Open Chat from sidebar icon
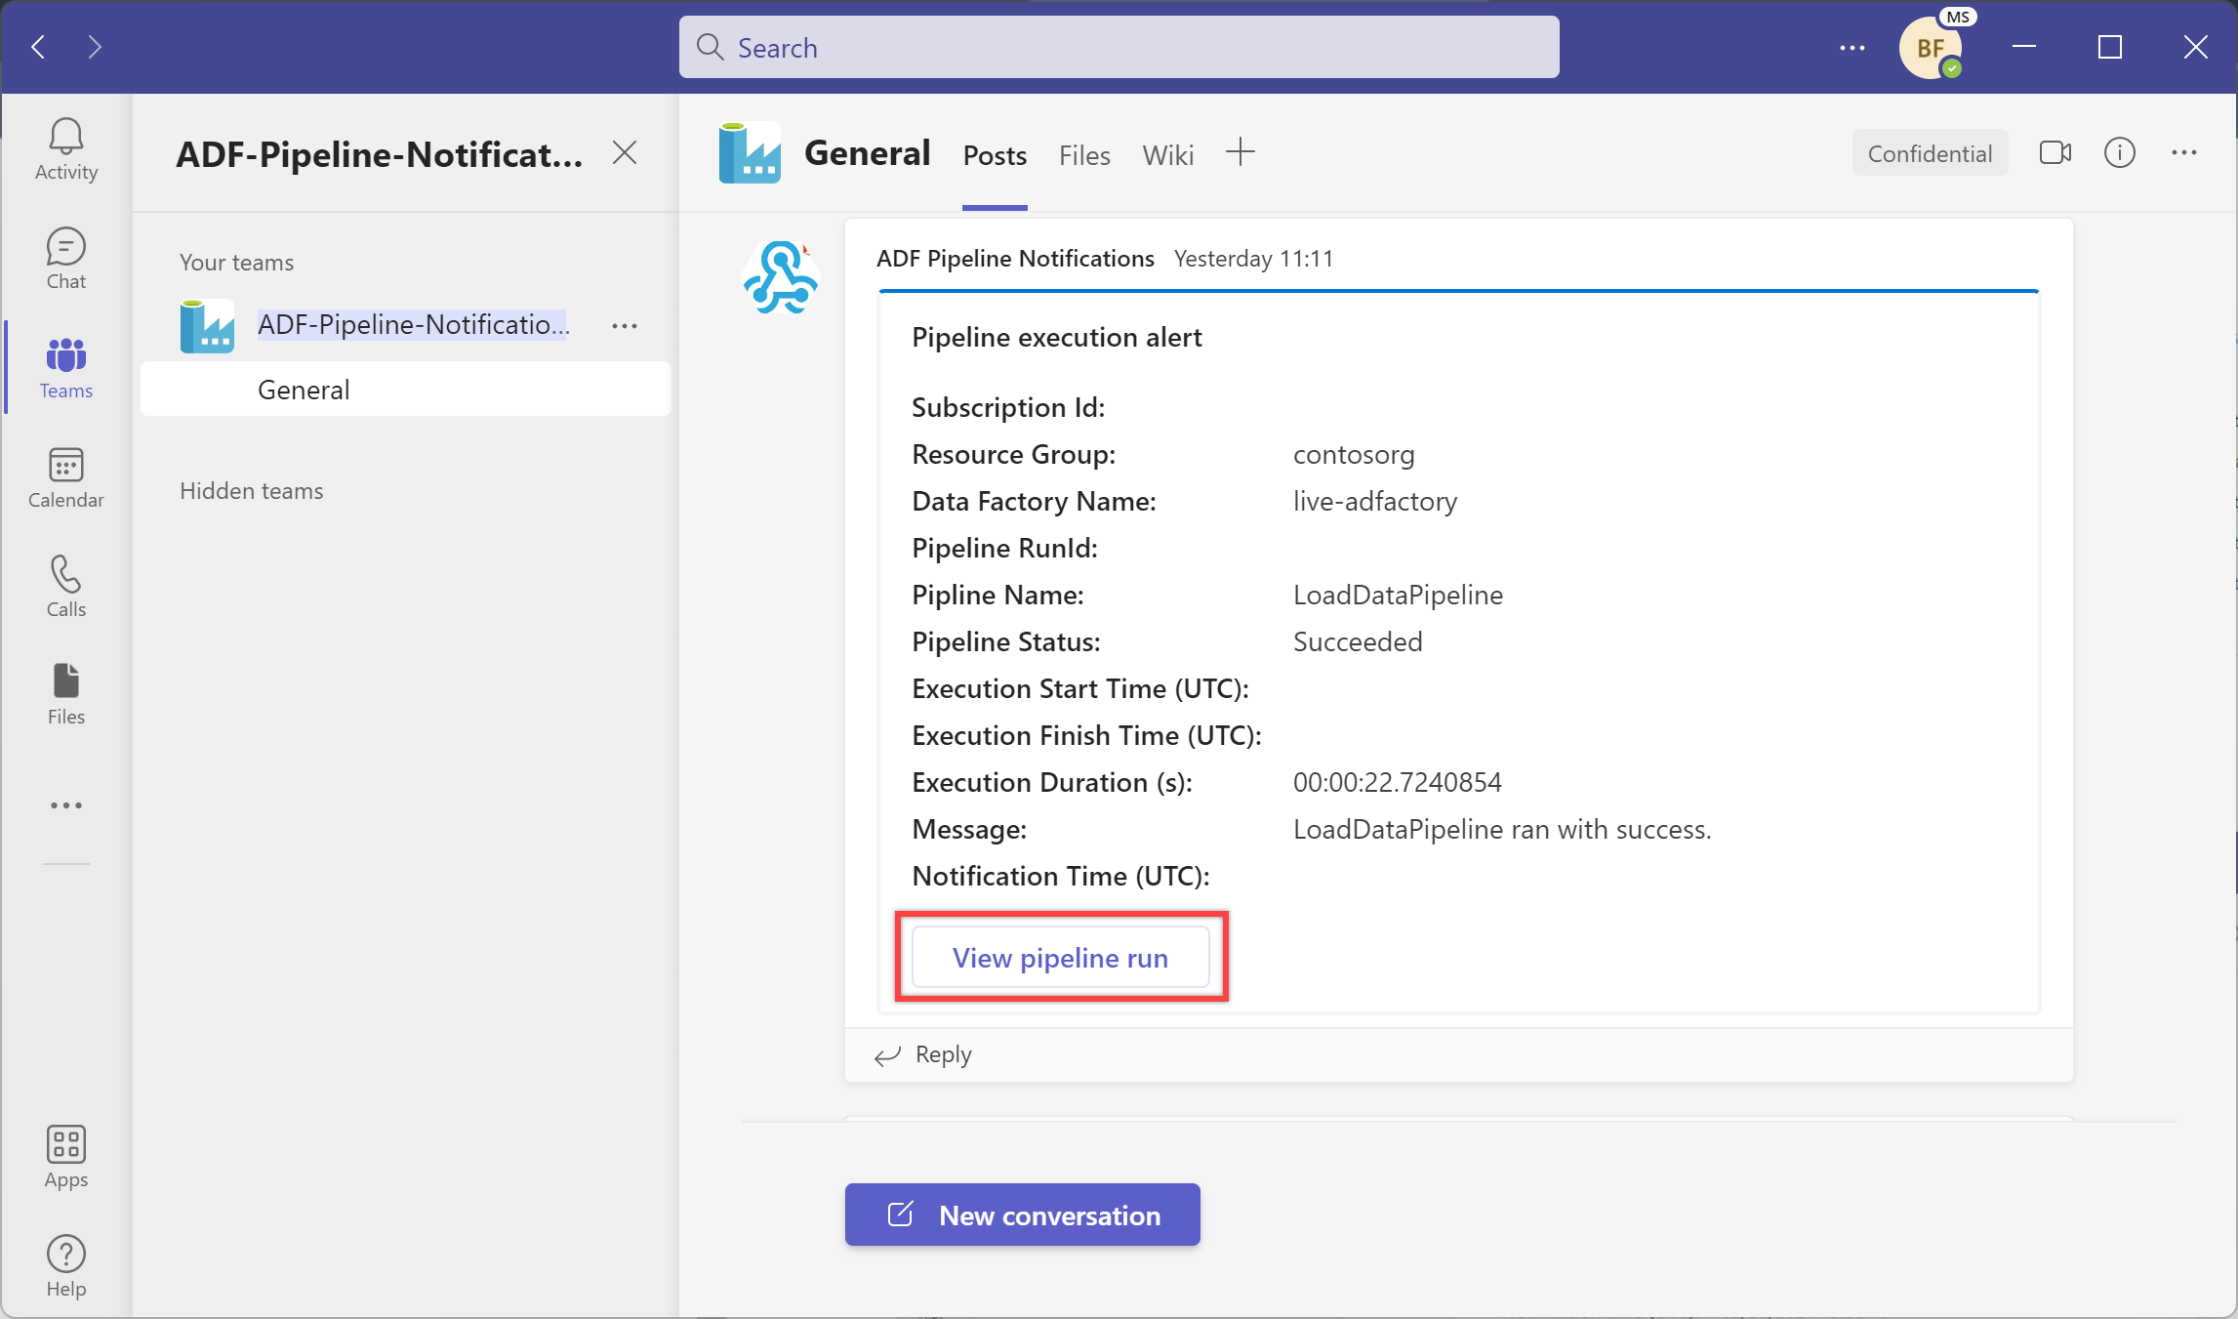This screenshot has height=1319, width=2238. pyautogui.click(x=66, y=258)
